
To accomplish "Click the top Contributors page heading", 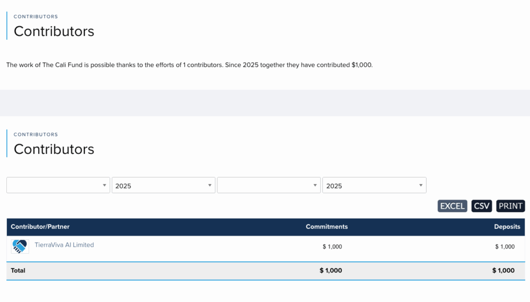I will (54, 31).
